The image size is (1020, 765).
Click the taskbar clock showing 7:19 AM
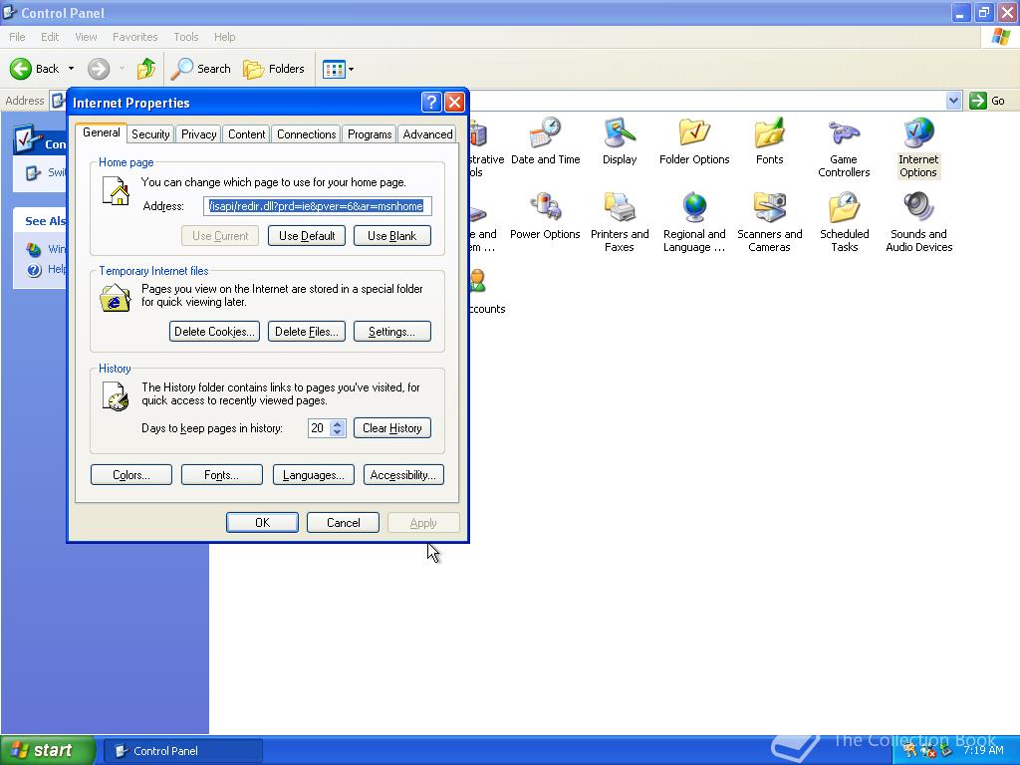click(983, 750)
